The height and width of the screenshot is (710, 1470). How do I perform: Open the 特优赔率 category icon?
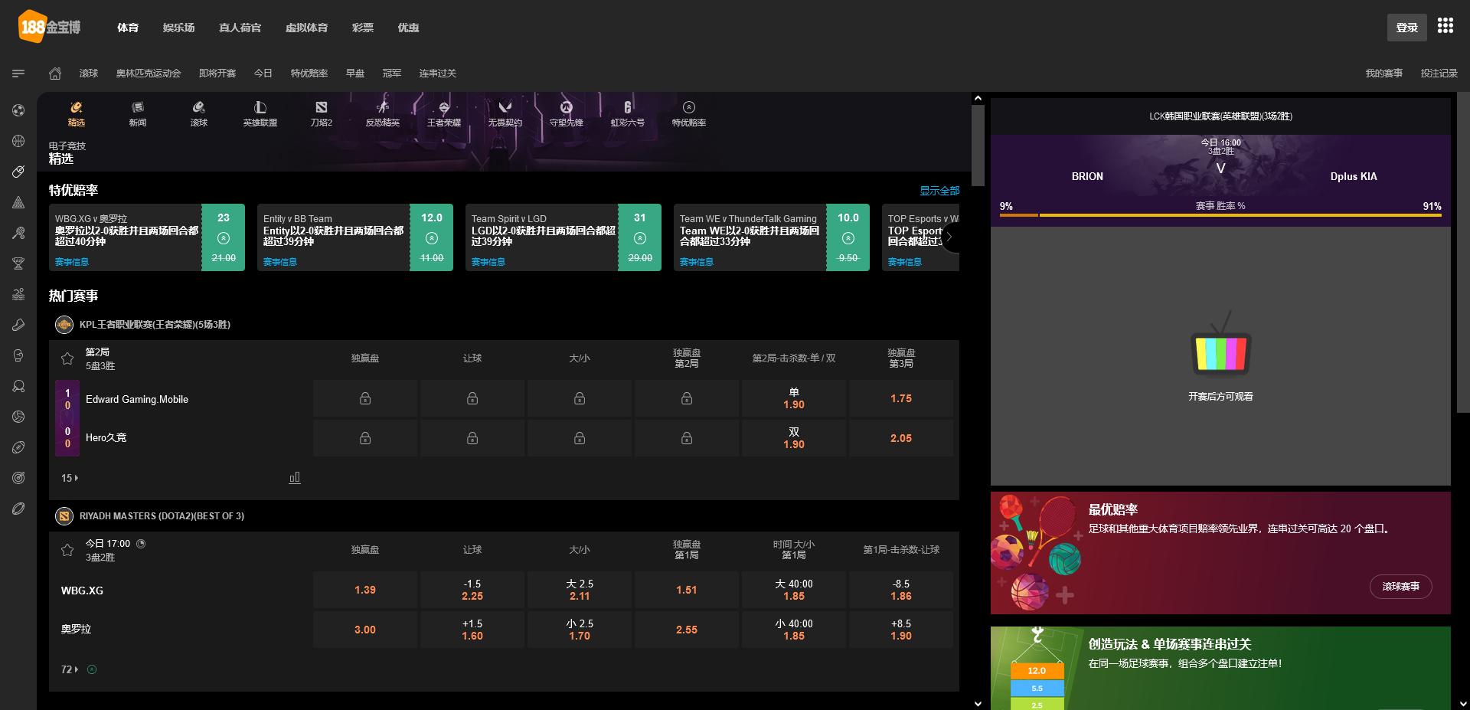click(689, 113)
